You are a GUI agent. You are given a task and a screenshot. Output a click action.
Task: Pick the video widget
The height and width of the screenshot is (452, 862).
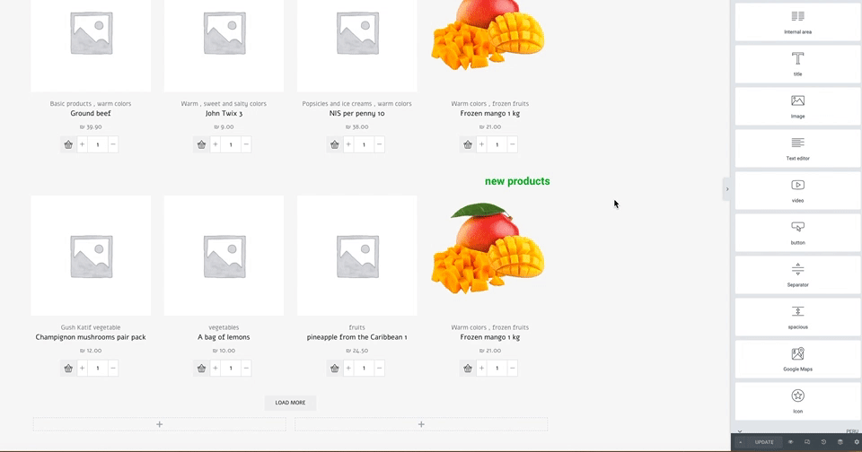(797, 191)
